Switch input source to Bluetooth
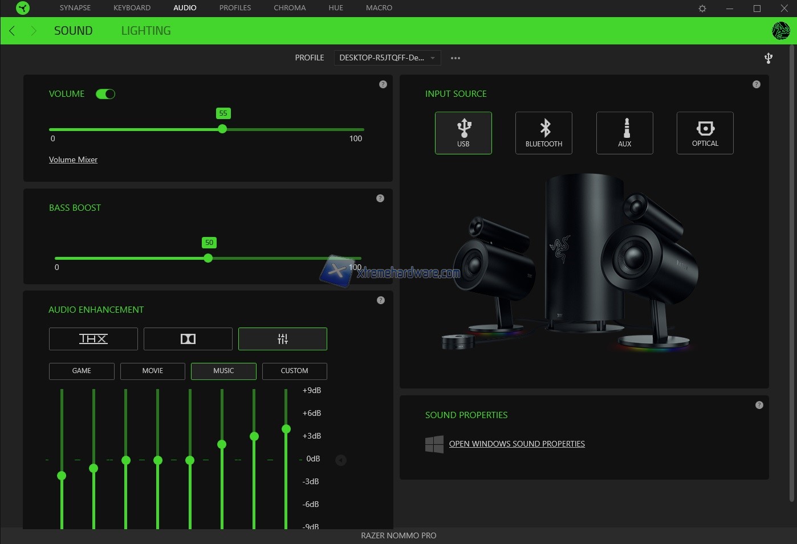This screenshot has width=797, height=544. (x=543, y=133)
